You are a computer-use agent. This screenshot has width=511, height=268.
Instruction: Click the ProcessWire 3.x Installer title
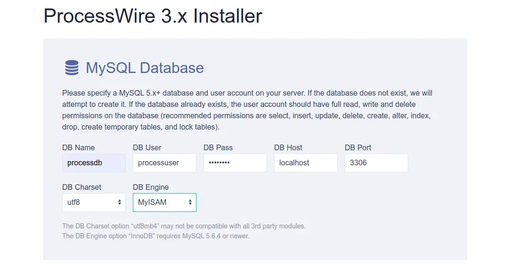[x=153, y=16]
